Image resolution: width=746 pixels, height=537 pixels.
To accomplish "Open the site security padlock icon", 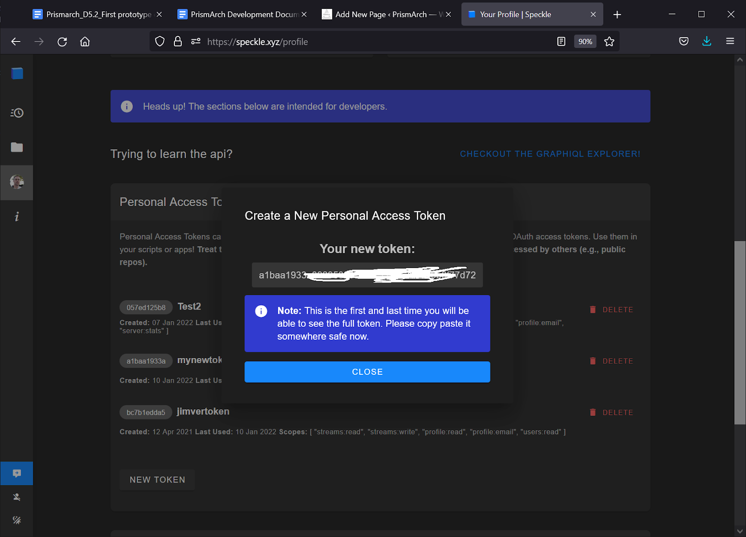I will pos(178,41).
